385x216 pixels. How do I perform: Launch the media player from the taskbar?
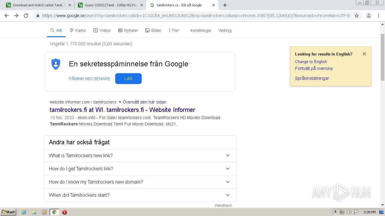44,212
